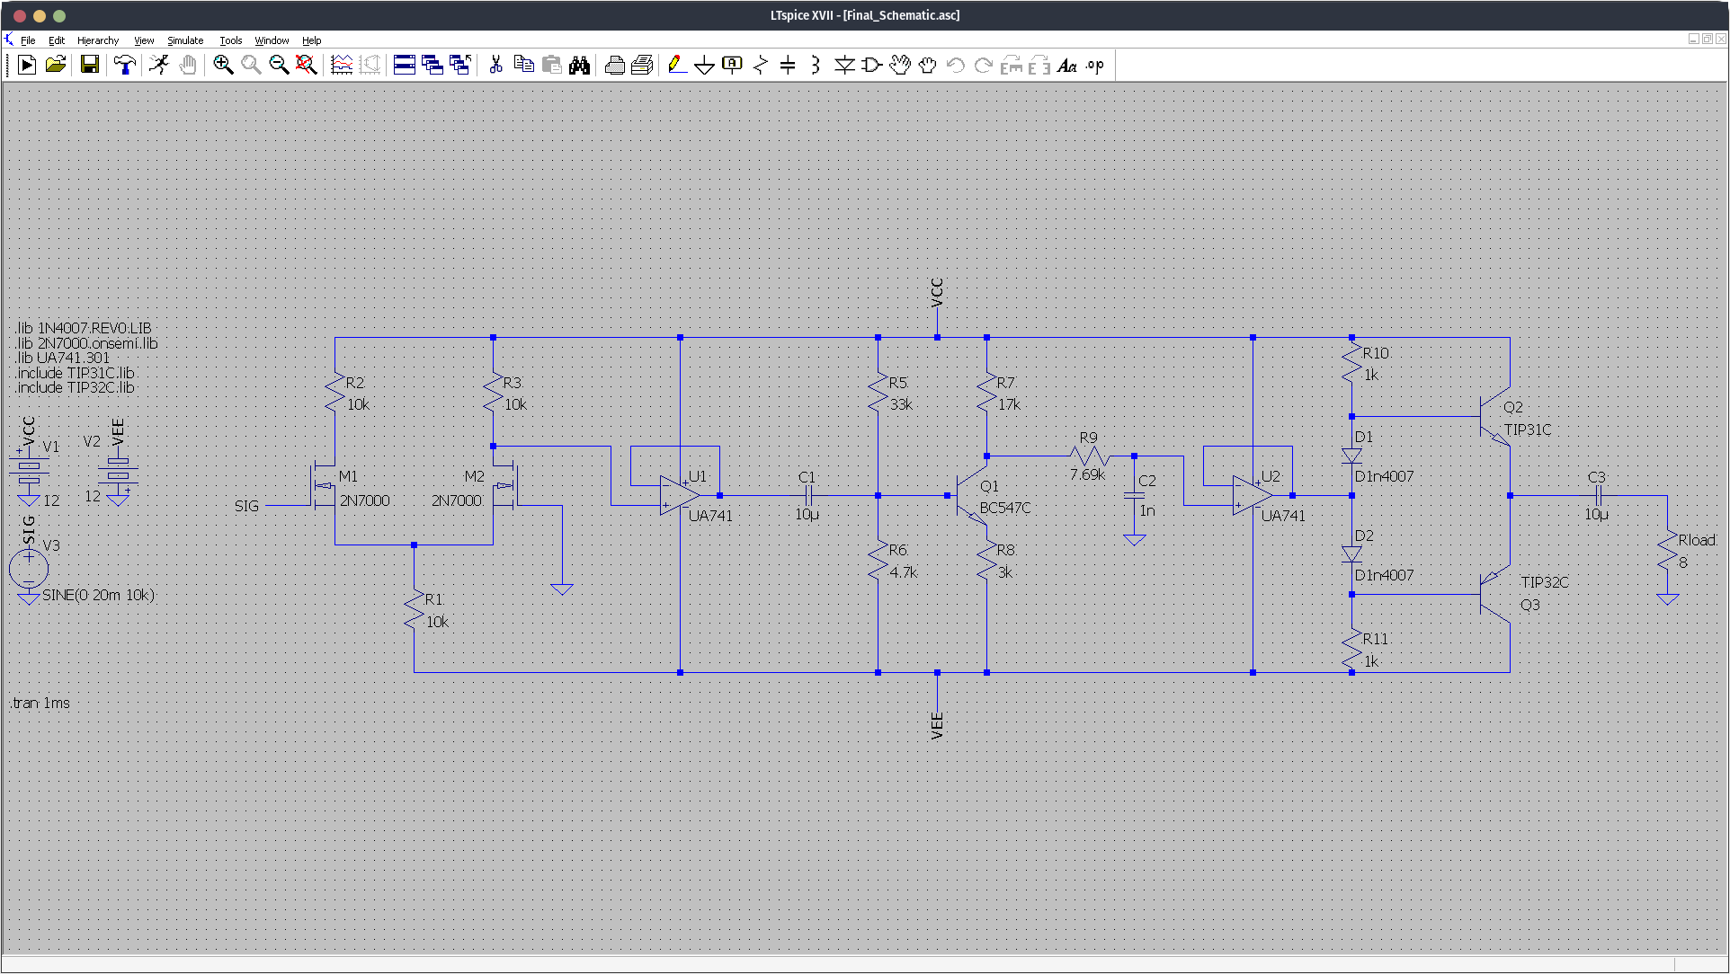Click the Undo arrow icon
Image resolution: width=1730 pixels, height=974 pixels.
(x=956, y=65)
